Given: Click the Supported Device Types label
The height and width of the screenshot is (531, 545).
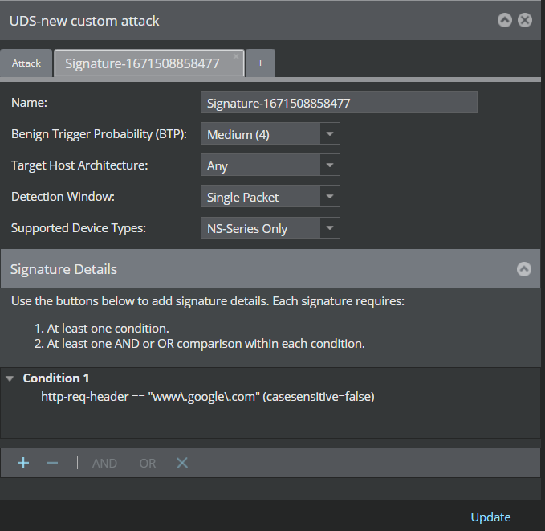Looking at the screenshot, I should point(79,228).
